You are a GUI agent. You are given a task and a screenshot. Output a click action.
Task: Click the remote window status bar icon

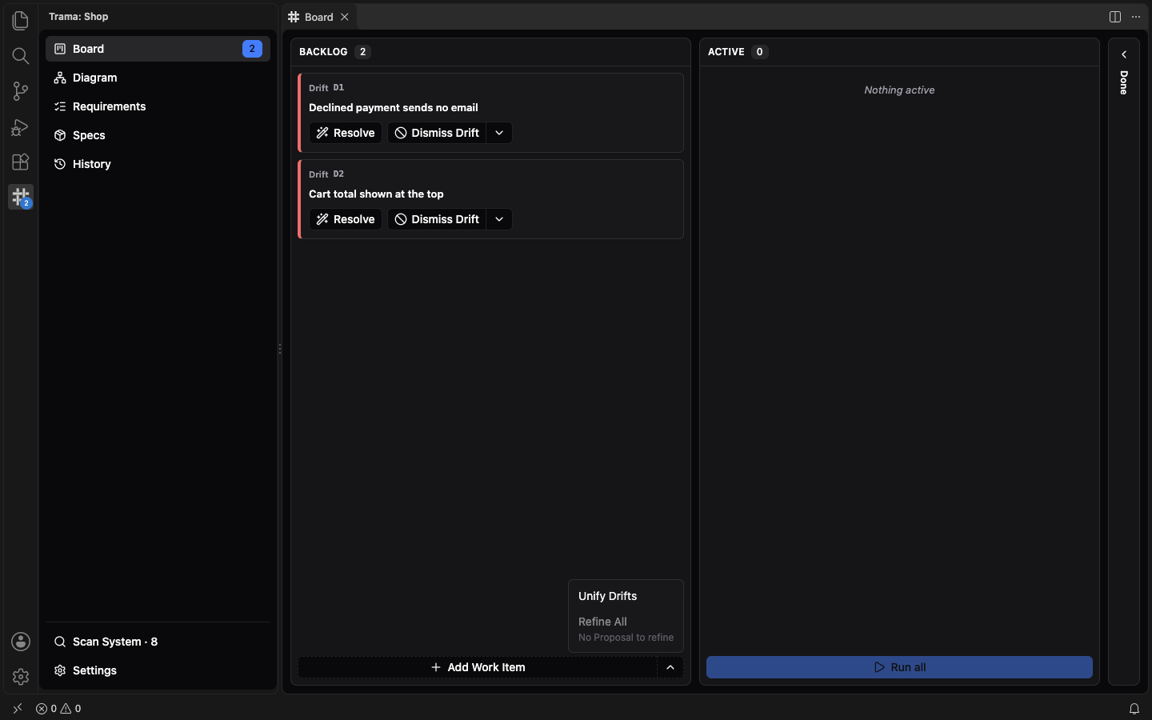(x=18, y=709)
